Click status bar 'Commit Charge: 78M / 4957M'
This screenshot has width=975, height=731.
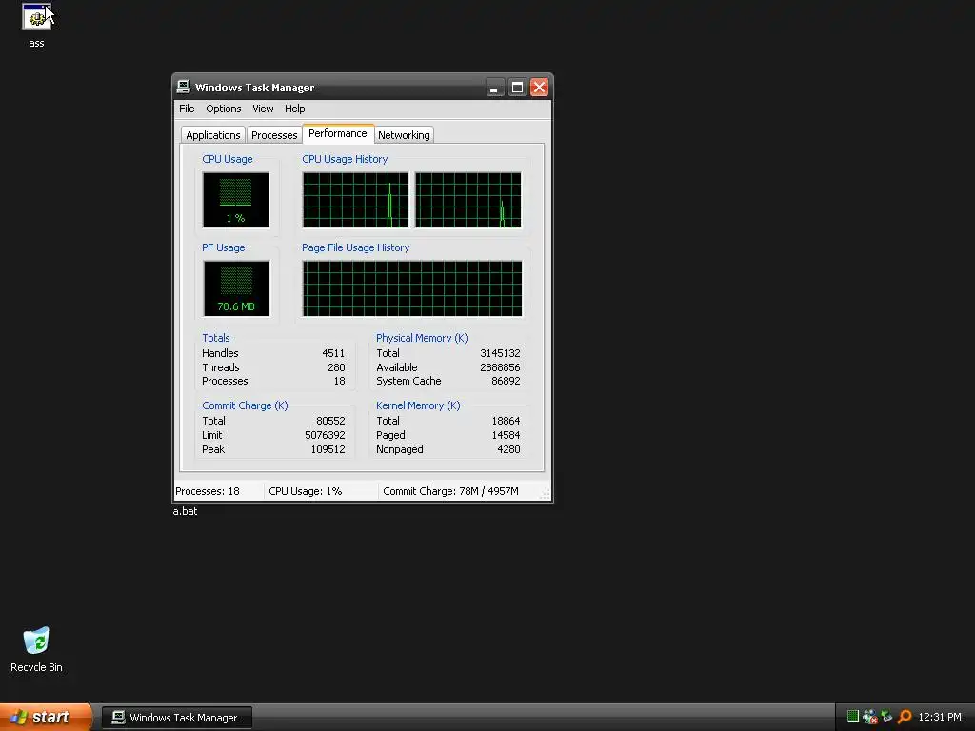pos(450,491)
